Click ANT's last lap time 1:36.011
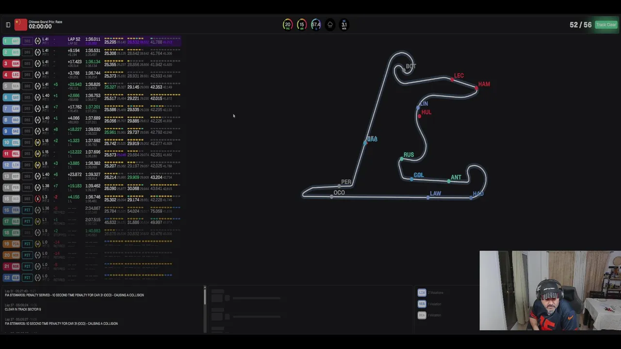Screen dimensions: 621x349 click(x=93, y=39)
